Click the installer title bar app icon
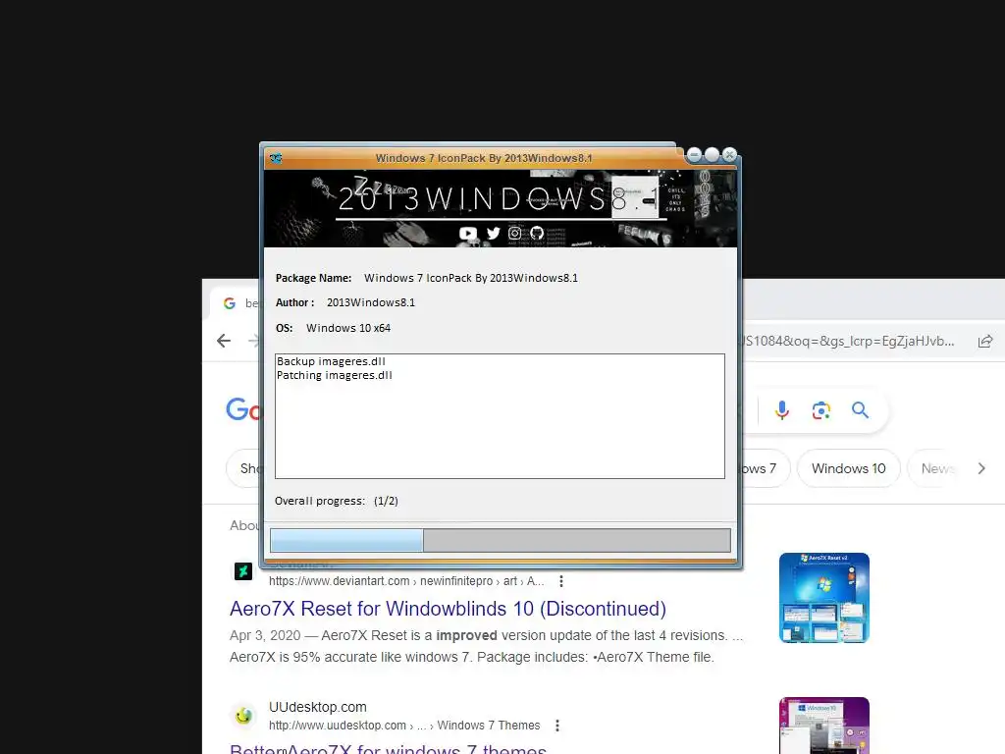The height and width of the screenshot is (754, 1005). point(276,158)
